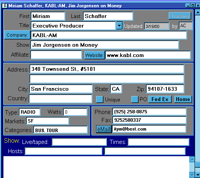This screenshot has width=200, height=178.
Task: Click the main window scroll up arrow
Action: (x=198, y=12)
